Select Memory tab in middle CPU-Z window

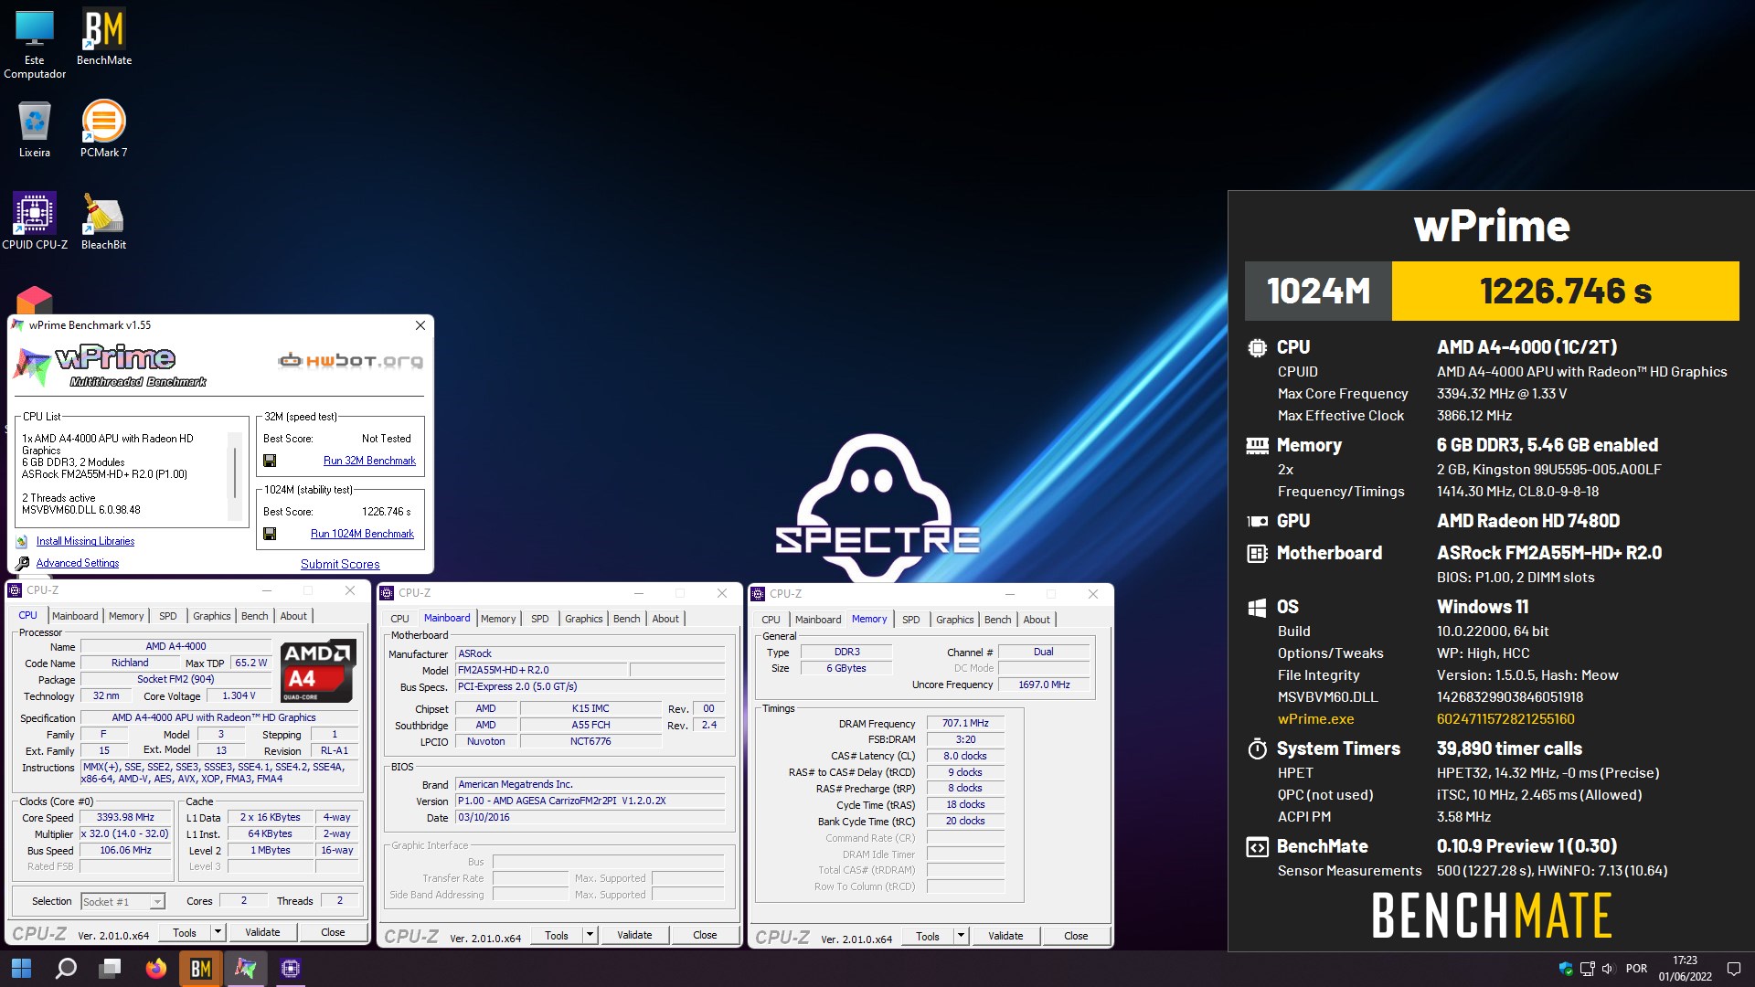[x=498, y=619]
